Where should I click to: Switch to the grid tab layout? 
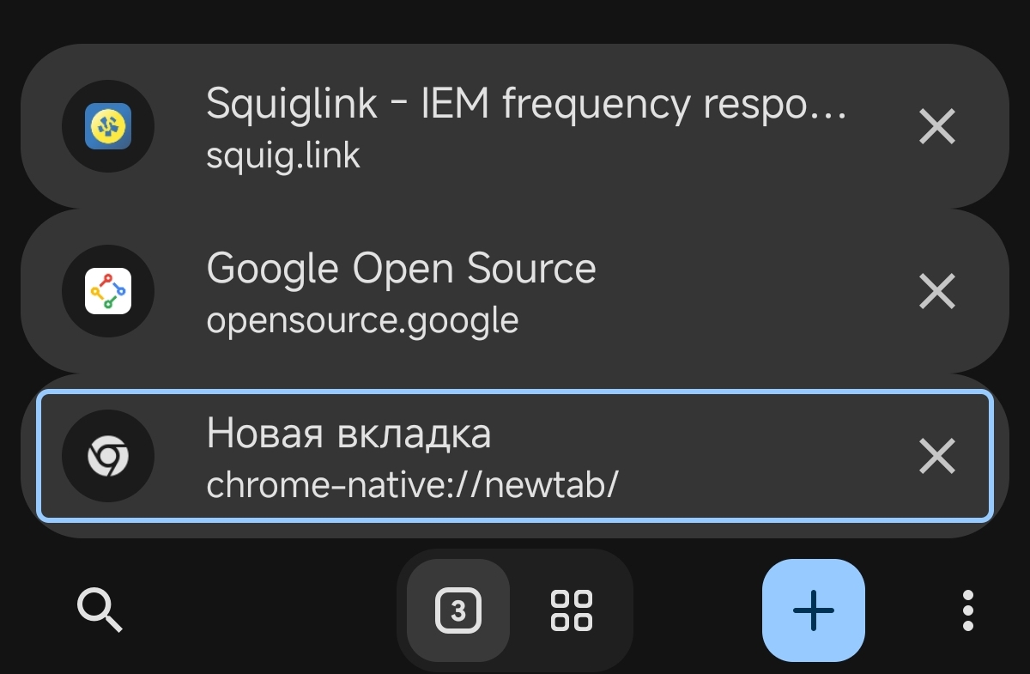(x=571, y=610)
